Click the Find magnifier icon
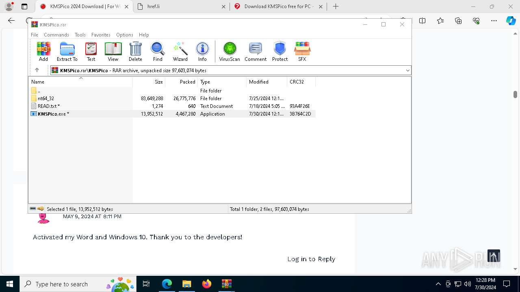520x292 pixels. [158, 52]
